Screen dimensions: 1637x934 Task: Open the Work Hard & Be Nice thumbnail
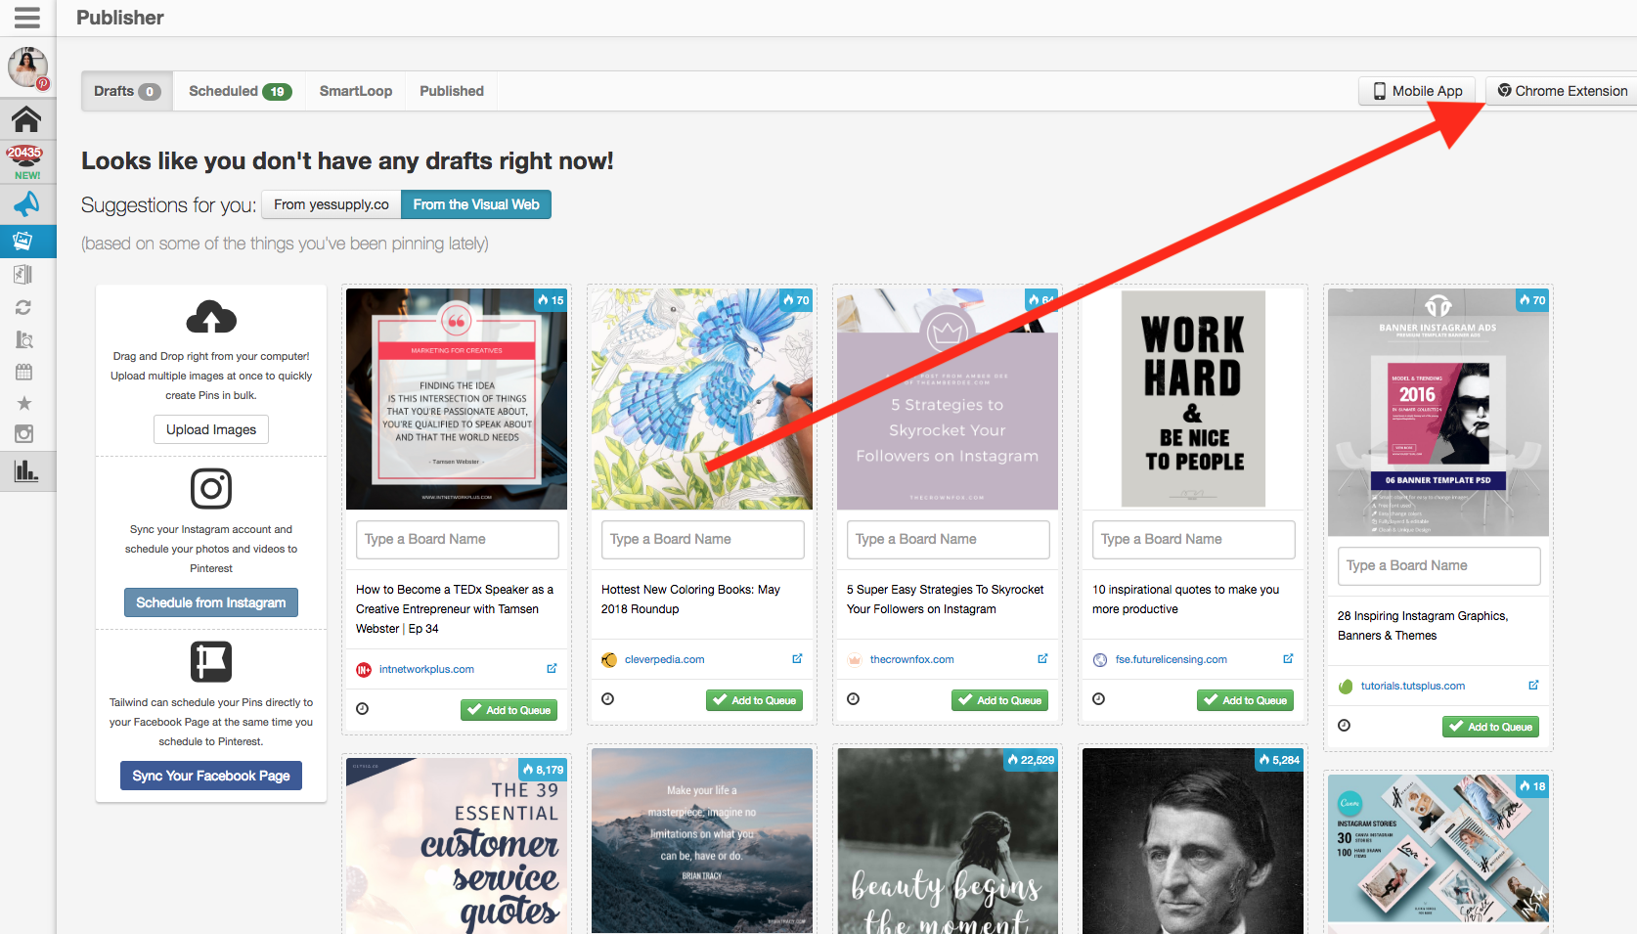coord(1193,399)
